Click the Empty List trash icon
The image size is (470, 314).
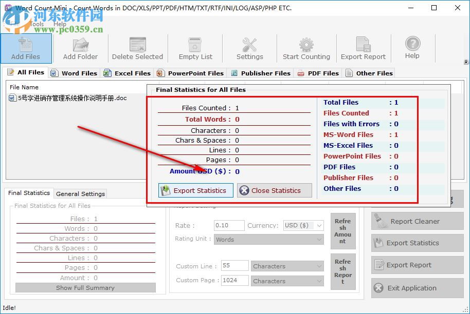coord(195,44)
